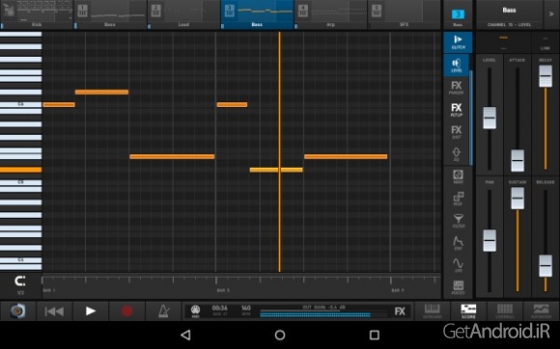This screenshot has width=560, height=349.
Task: Open the Wave section icon
Action: click(x=458, y=176)
